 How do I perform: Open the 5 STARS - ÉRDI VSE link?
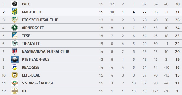click(38, 83)
